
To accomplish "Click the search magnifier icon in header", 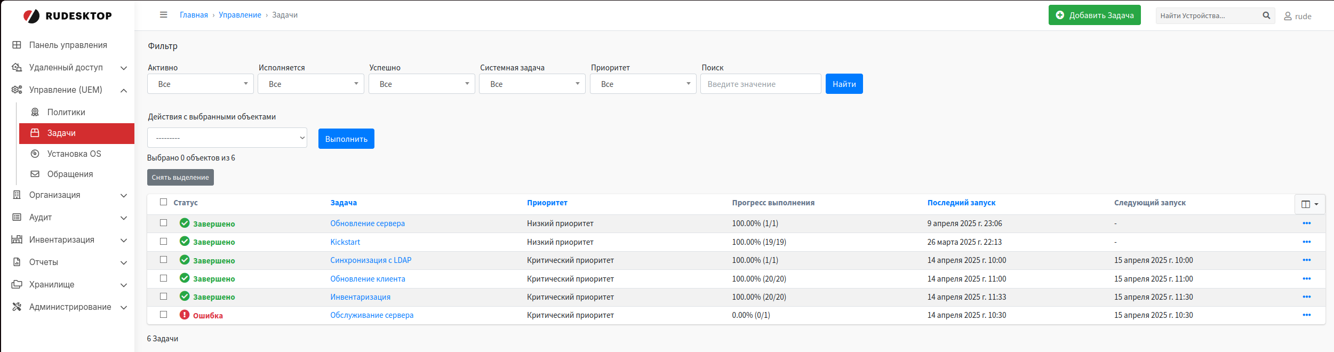I will pyautogui.click(x=1266, y=15).
